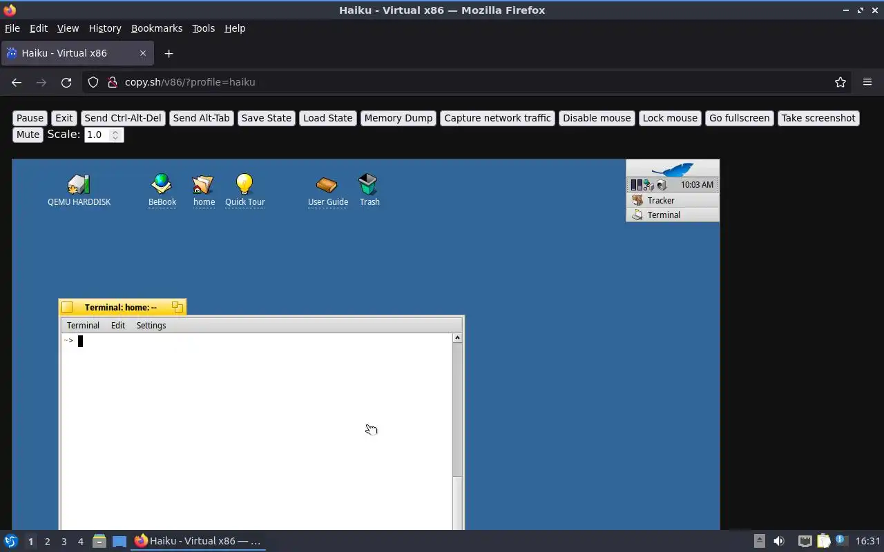
Task: Click the volume speaker icon in Deskbar
Action: coord(661,185)
